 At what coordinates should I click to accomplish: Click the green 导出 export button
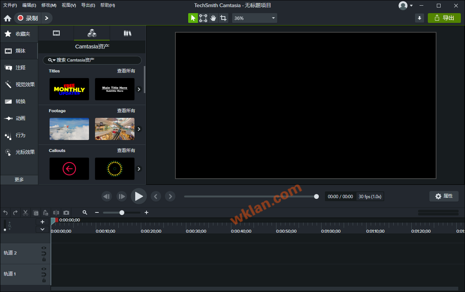pos(444,18)
